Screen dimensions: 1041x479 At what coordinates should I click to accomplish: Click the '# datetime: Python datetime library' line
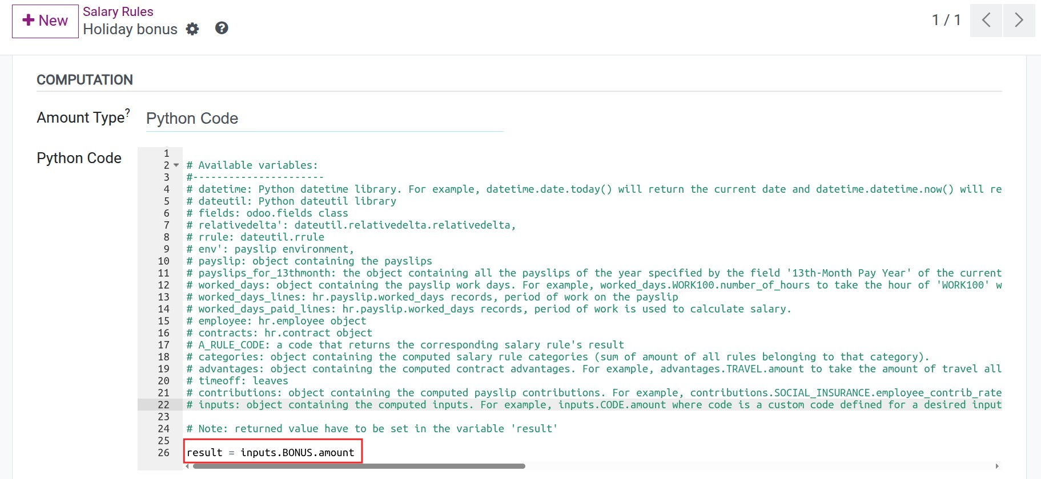pyautogui.click(x=594, y=189)
